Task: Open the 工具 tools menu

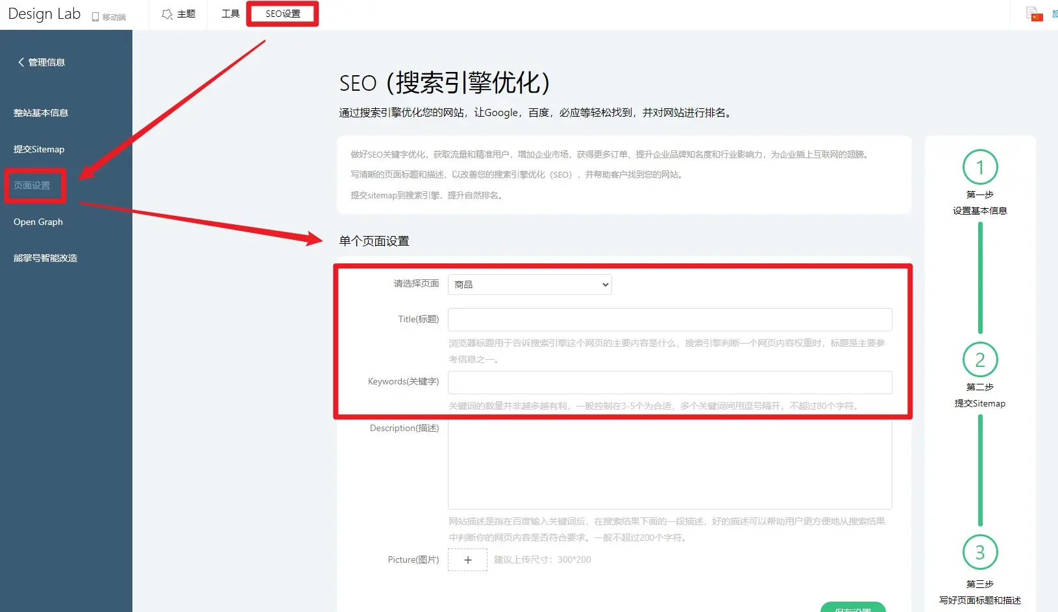Action: [x=230, y=14]
